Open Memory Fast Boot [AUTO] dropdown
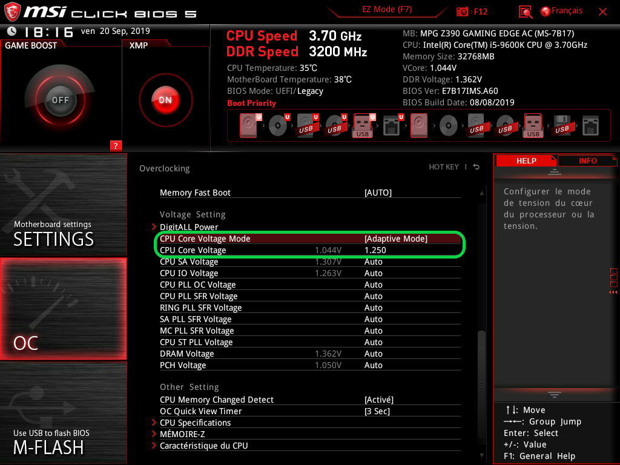 pos(378,193)
